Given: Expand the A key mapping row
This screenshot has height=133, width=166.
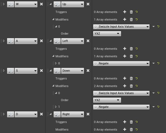Looking at the screenshot, I should [4, 41].
